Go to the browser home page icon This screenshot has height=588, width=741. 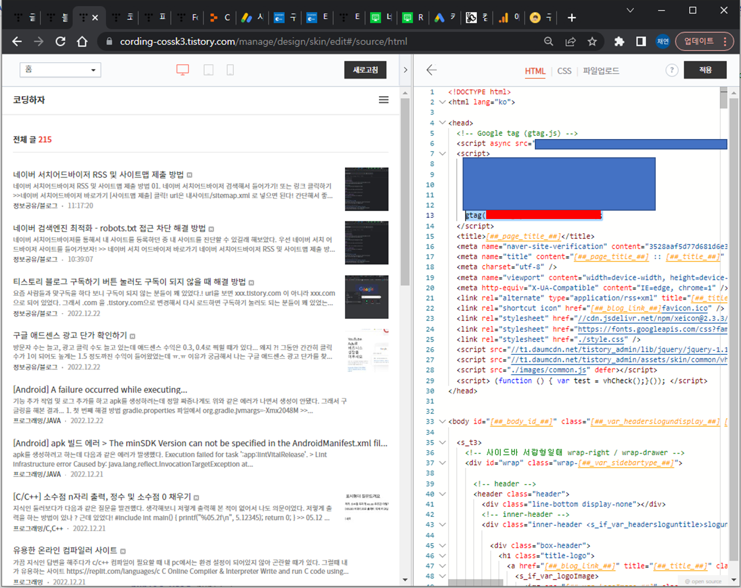82,41
